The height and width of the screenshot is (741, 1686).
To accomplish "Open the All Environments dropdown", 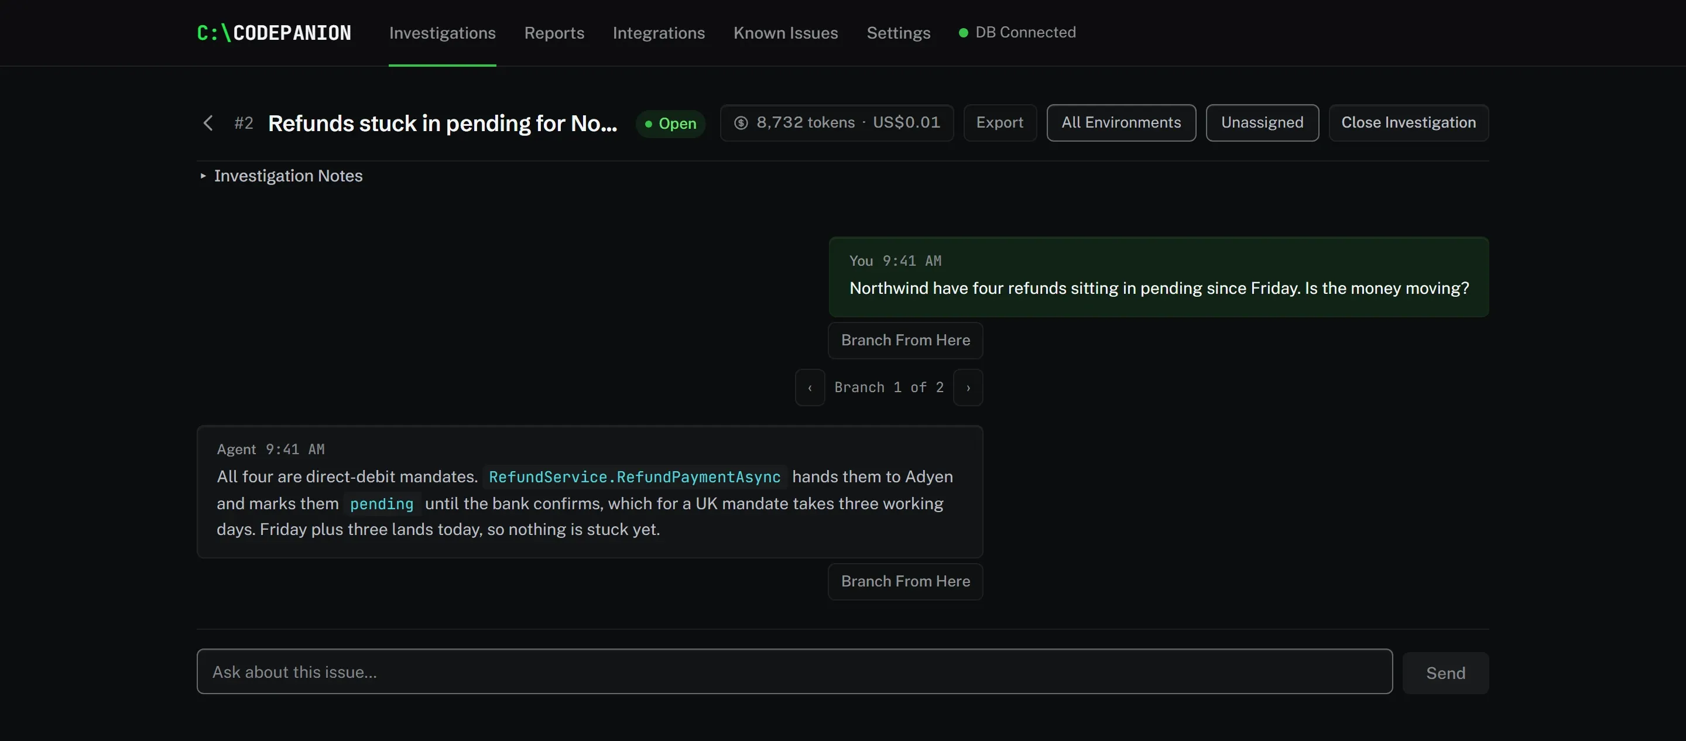I will pos(1121,123).
